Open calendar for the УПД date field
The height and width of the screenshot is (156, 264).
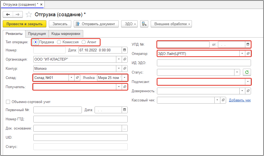(x=248, y=44)
